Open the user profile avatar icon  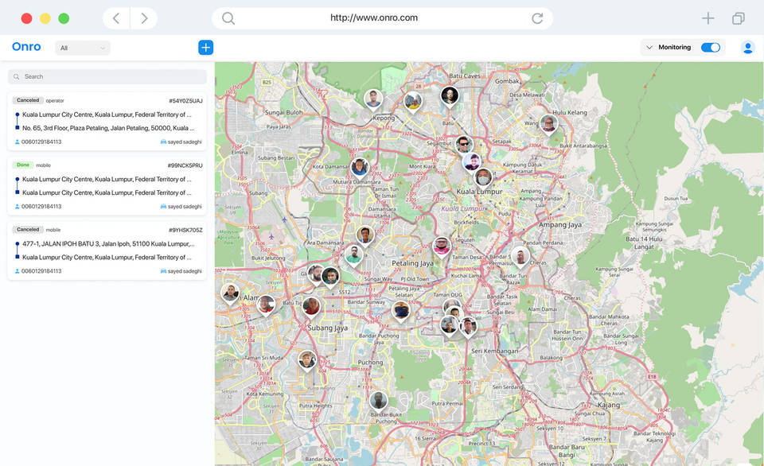pyautogui.click(x=747, y=48)
